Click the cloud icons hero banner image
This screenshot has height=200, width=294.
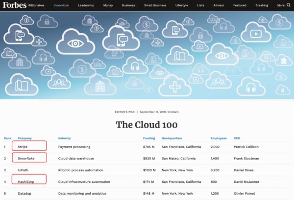point(147,54)
